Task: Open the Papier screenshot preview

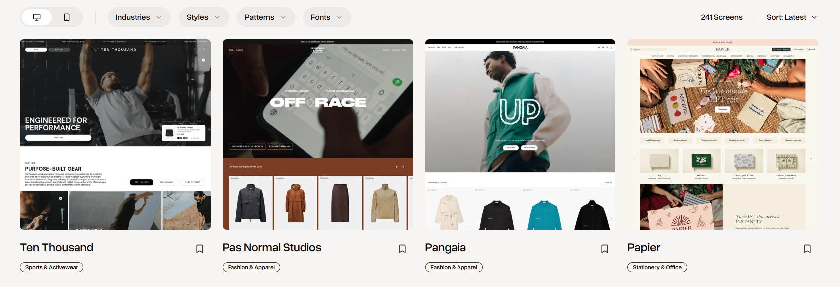Action: [x=723, y=134]
